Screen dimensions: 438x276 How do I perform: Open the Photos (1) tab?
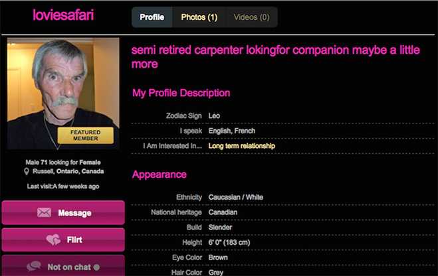199,17
